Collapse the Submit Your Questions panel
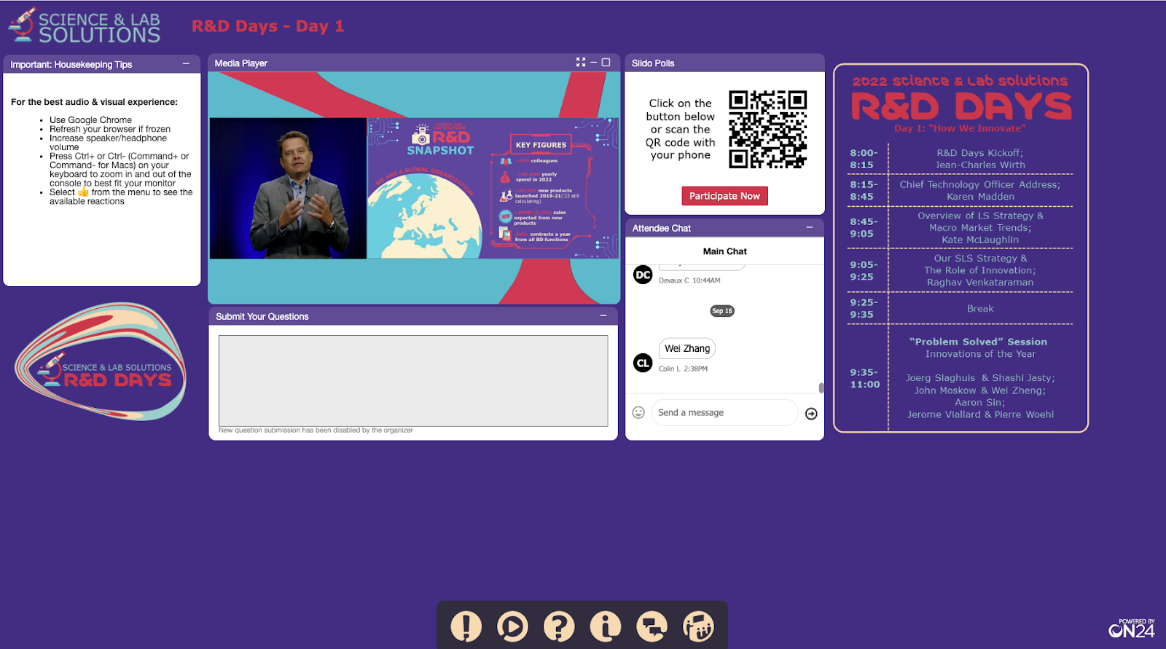 [x=603, y=316]
